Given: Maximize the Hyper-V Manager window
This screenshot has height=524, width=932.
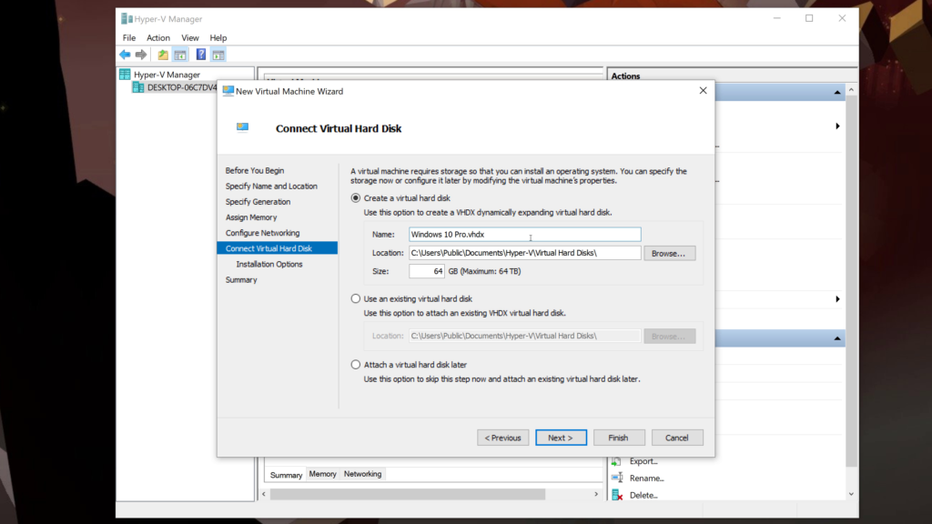Looking at the screenshot, I should point(809,18).
